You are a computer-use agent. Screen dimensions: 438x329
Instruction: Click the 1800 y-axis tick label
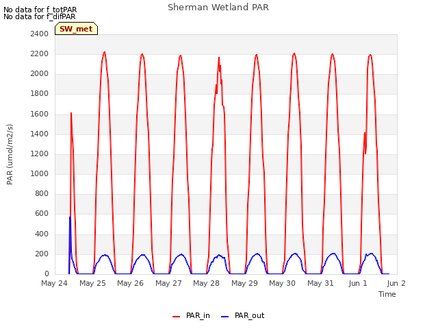[x=40, y=93]
